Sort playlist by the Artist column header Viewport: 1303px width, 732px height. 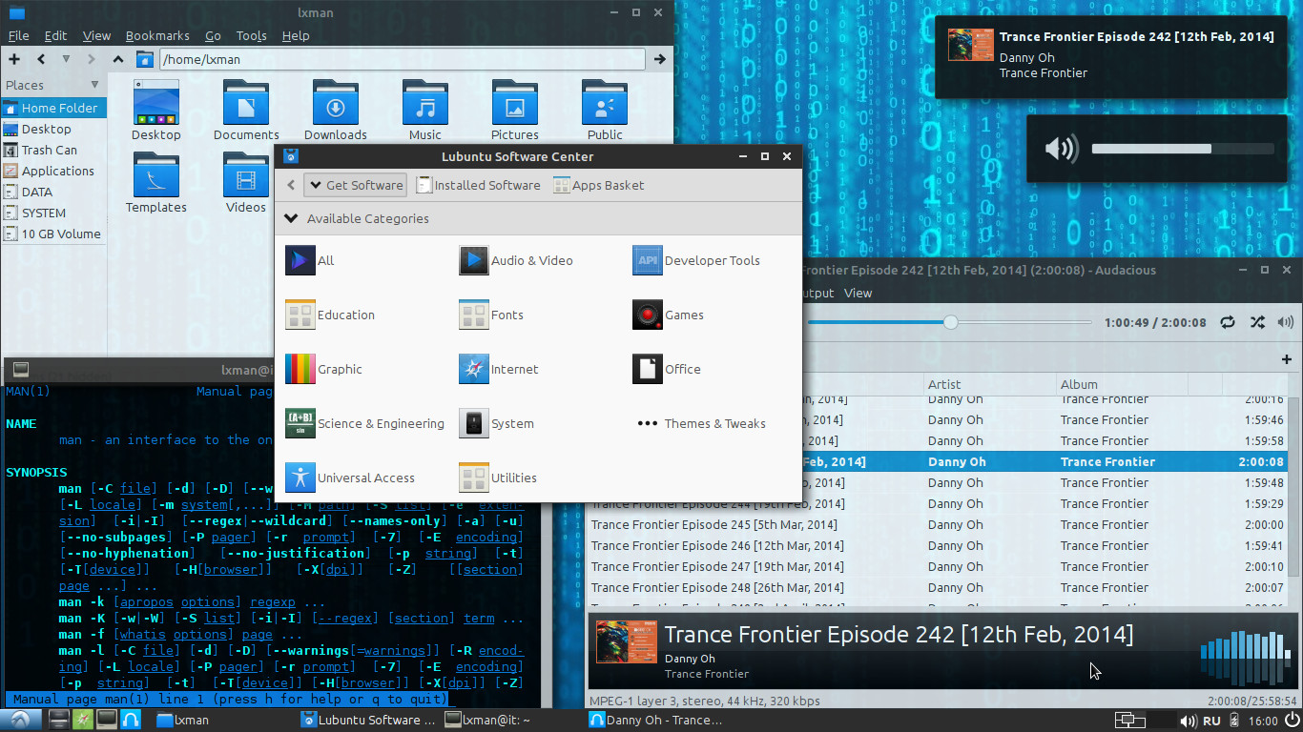click(988, 384)
